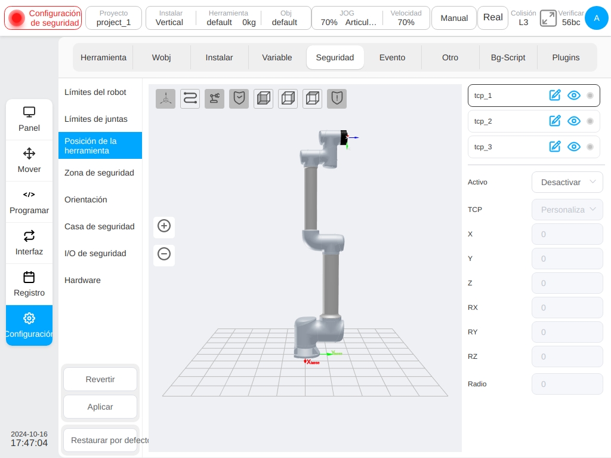
Task: Switch to the Evento tab
Action: (393, 57)
